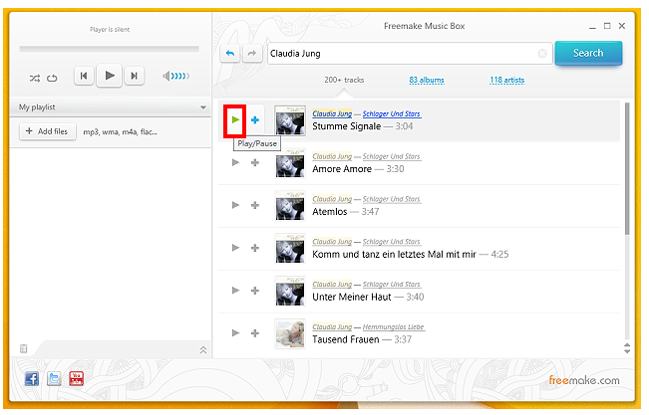This screenshot has width=649, height=415.
Task: Collapse playlist panel with double chevron
Action: click(203, 350)
